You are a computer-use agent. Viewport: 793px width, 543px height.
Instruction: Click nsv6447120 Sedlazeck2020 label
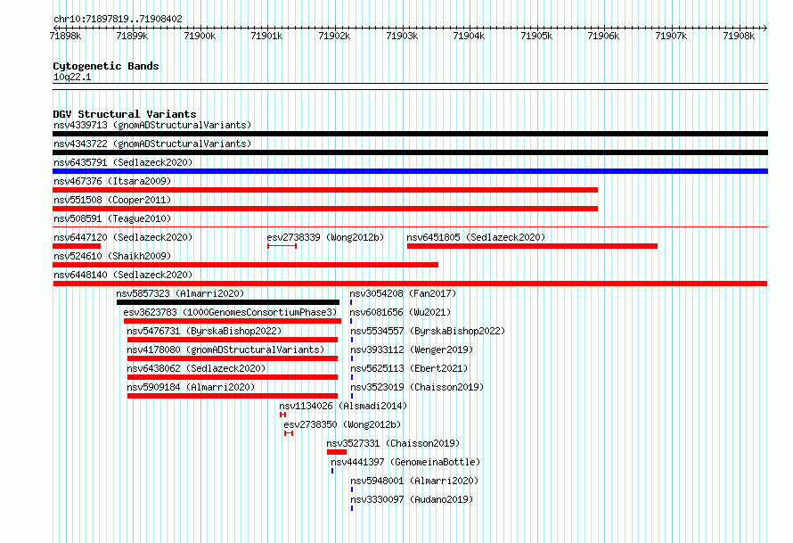123,237
